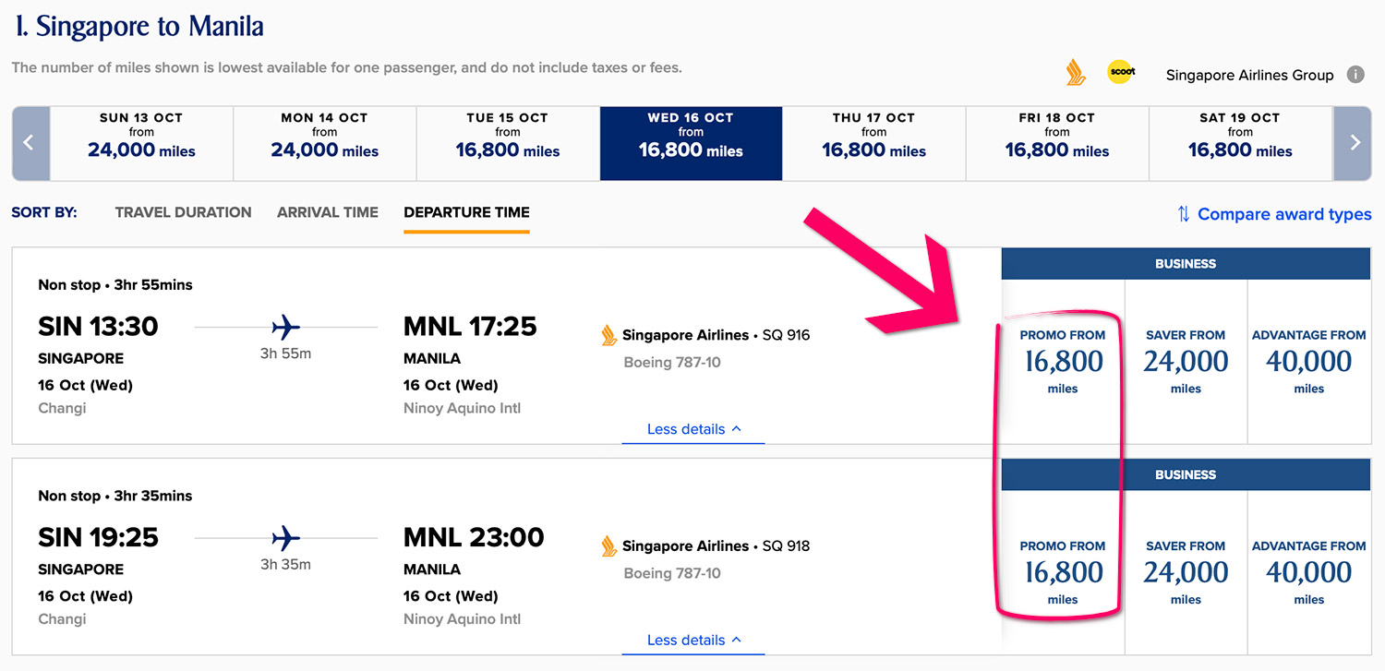This screenshot has width=1385, height=671.
Task: Choose Saver 24,000 miles for SQ 916
Action: [x=1186, y=361]
